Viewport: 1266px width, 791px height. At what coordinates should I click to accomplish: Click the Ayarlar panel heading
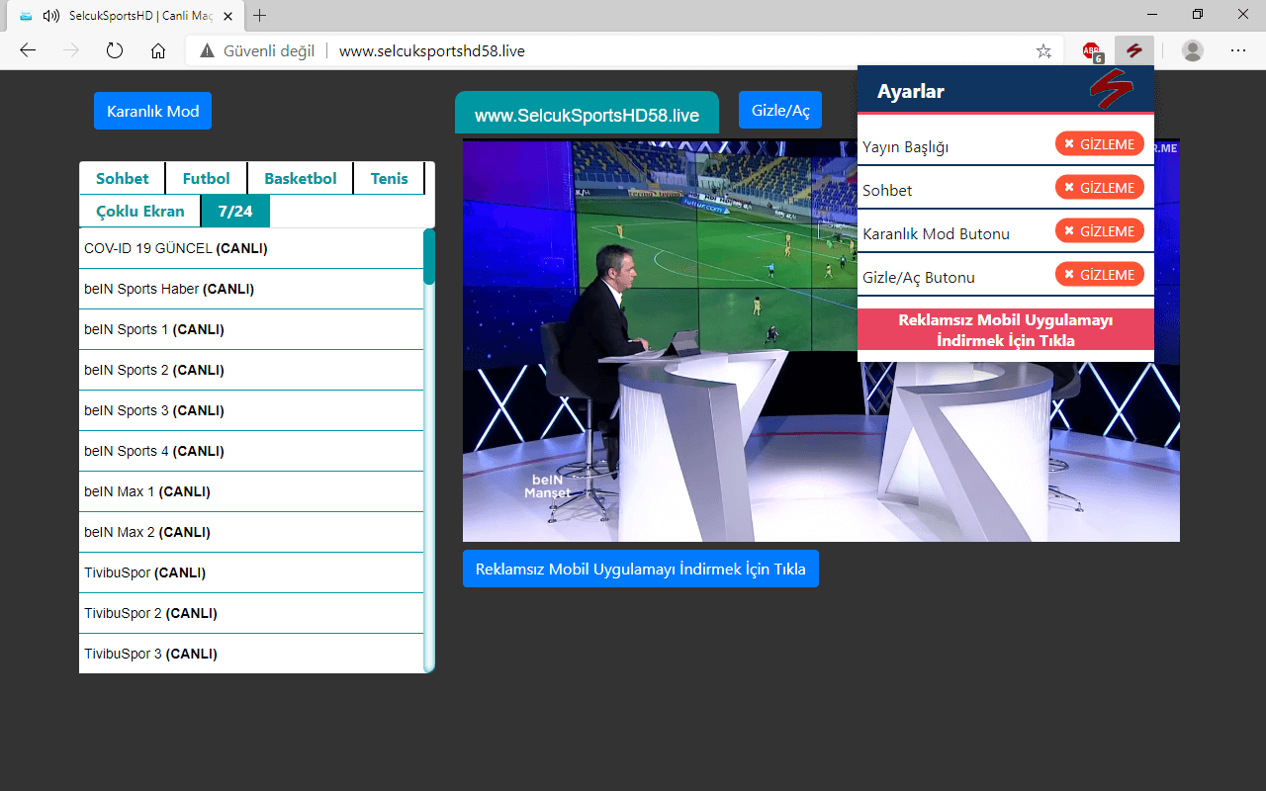911,91
